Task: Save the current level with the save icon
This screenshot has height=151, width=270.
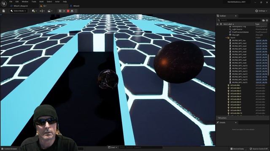Action: click(4, 11)
